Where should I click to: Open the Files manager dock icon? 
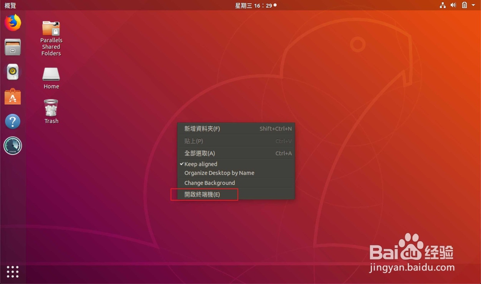[13, 47]
